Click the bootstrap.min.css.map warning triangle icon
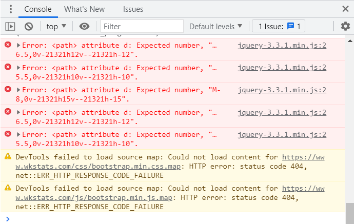Viewport: 354px width, 224px height. [8, 156]
